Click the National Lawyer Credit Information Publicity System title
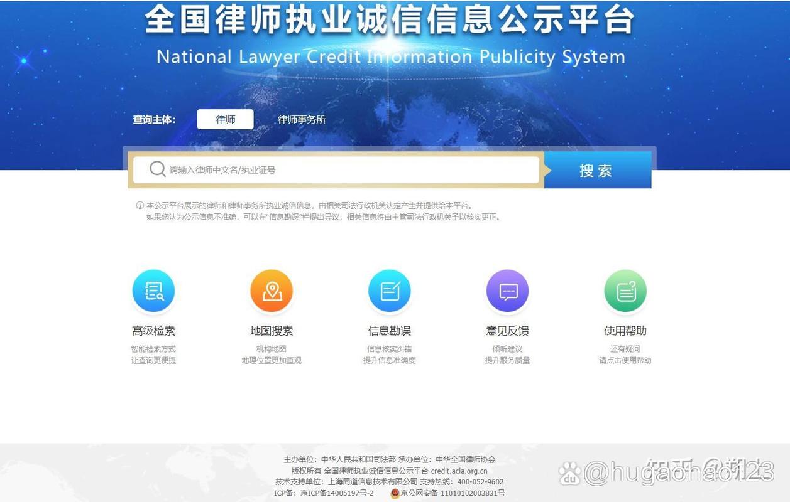The image size is (790, 502). pos(391,56)
